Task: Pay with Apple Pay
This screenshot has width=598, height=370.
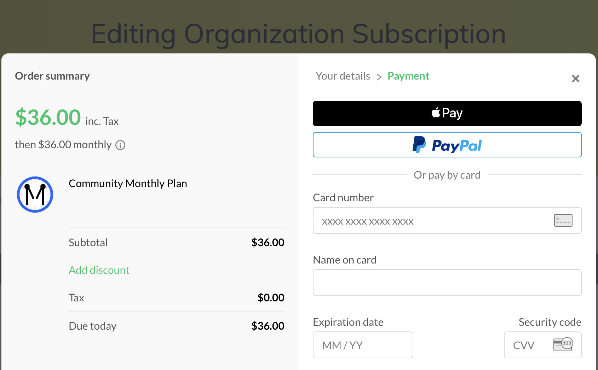Action: [447, 114]
